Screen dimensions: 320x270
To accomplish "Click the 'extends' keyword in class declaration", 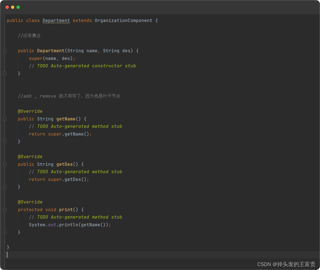I will 82,21.
